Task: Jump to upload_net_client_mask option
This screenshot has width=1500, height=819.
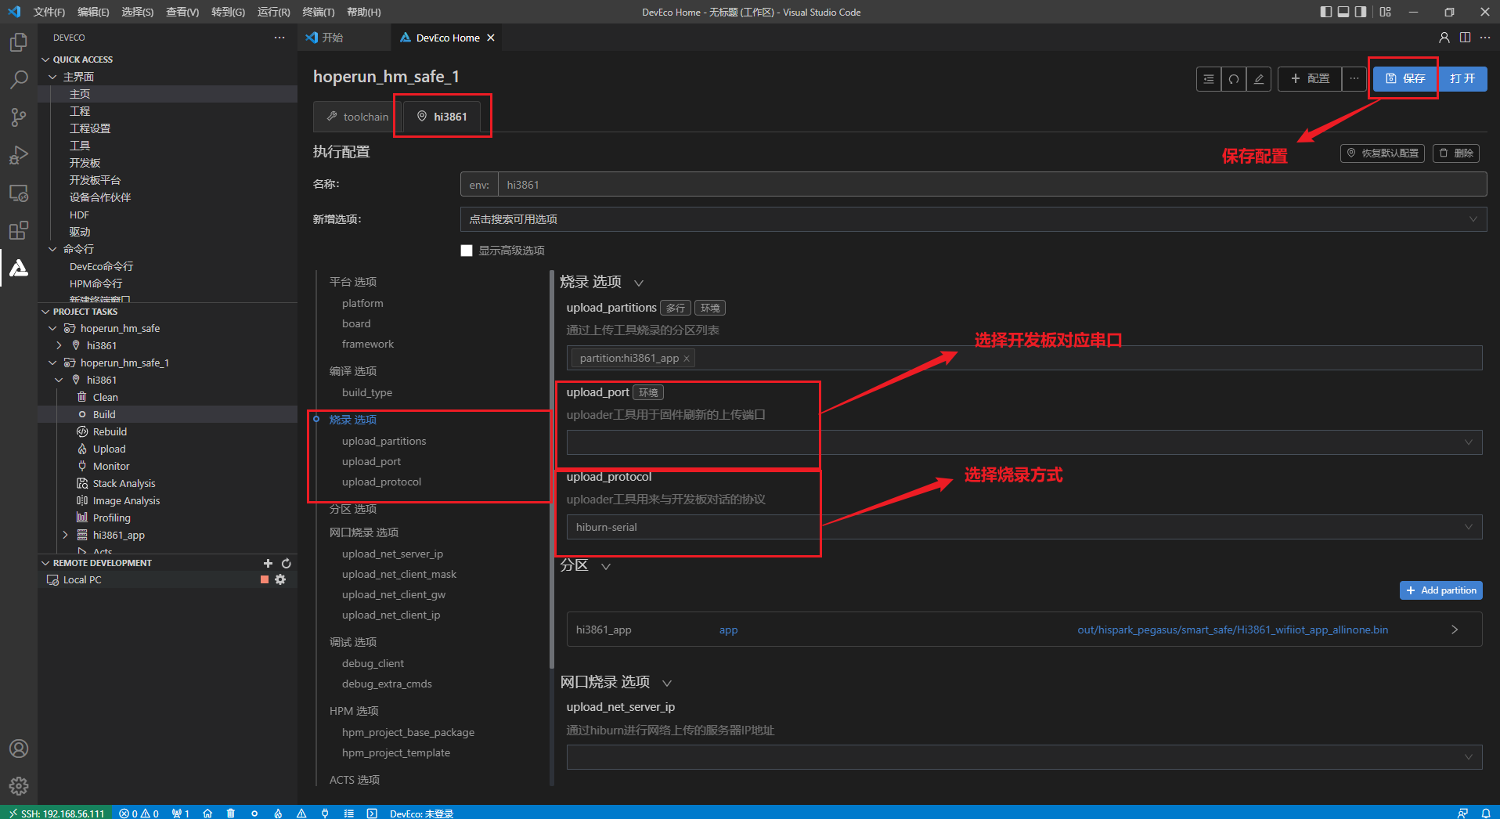Action: 399,574
